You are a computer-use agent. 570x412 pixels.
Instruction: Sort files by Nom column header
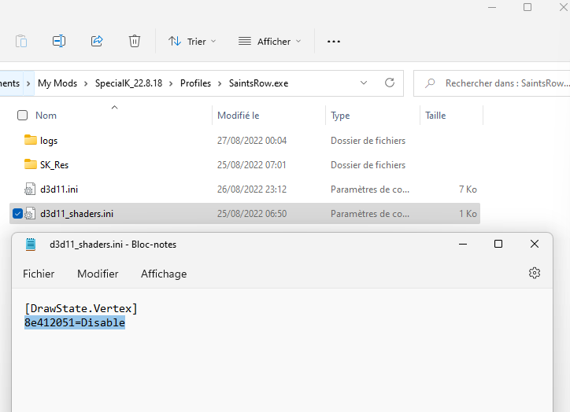pyautogui.click(x=46, y=116)
